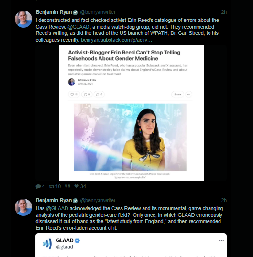Viewport: 253px width, 257px height.
Task: Open the Erin Reed article preview image
Action: [131, 113]
